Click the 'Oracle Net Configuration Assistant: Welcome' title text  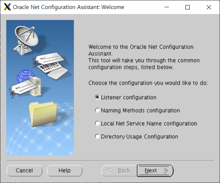click(x=69, y=7)
